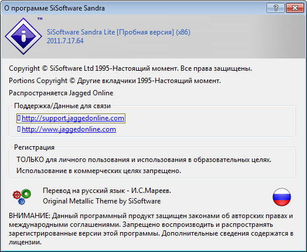This screenshot has width=307, height=252.
Task: Click the SiSoftware Sandra Lite product title
Action: (118, 32)
